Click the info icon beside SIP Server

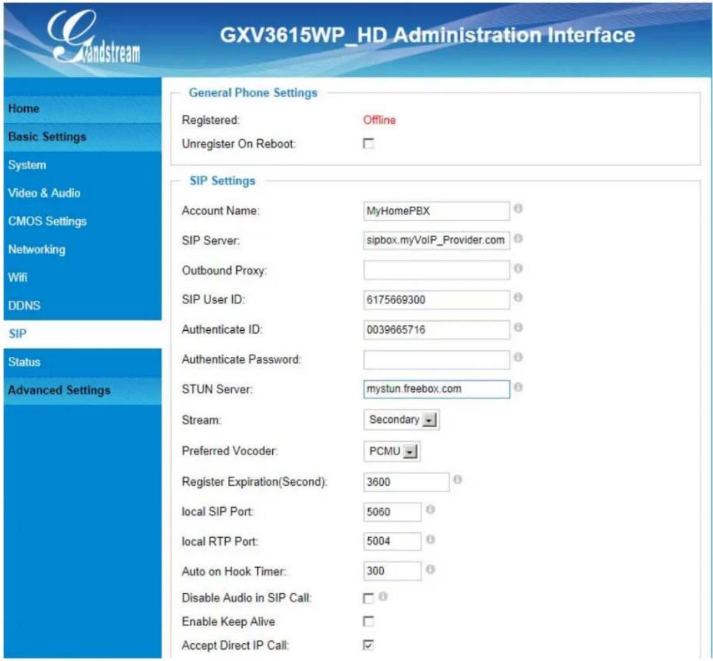point(518,238)
